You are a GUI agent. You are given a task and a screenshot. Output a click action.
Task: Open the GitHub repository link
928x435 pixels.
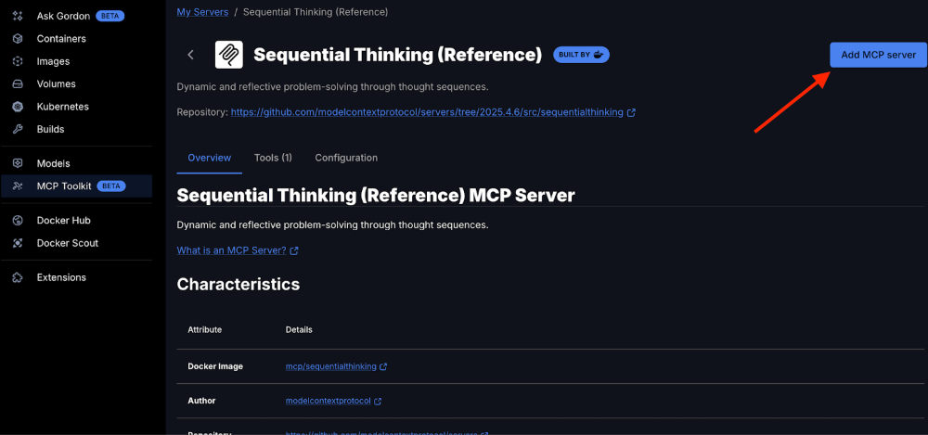427,112
